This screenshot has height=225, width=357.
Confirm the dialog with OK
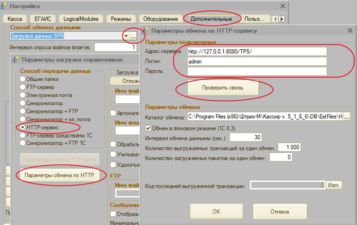[x=217, y=211]
